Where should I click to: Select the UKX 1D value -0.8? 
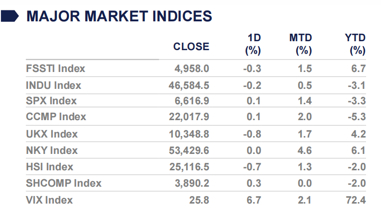pos(253,134)
